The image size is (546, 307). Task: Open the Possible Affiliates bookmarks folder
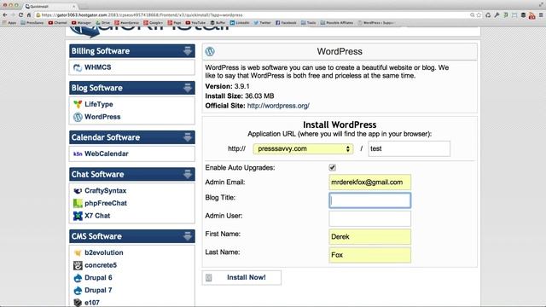tap(336, 23)
